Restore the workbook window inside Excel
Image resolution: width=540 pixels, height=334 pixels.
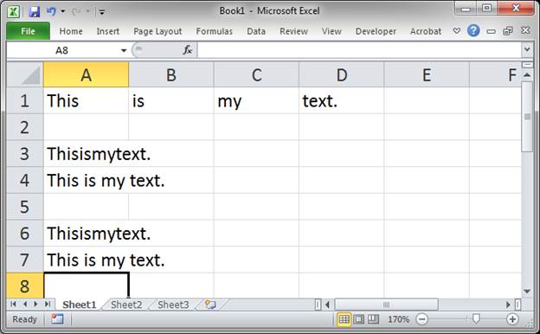(x=508, y=31)
